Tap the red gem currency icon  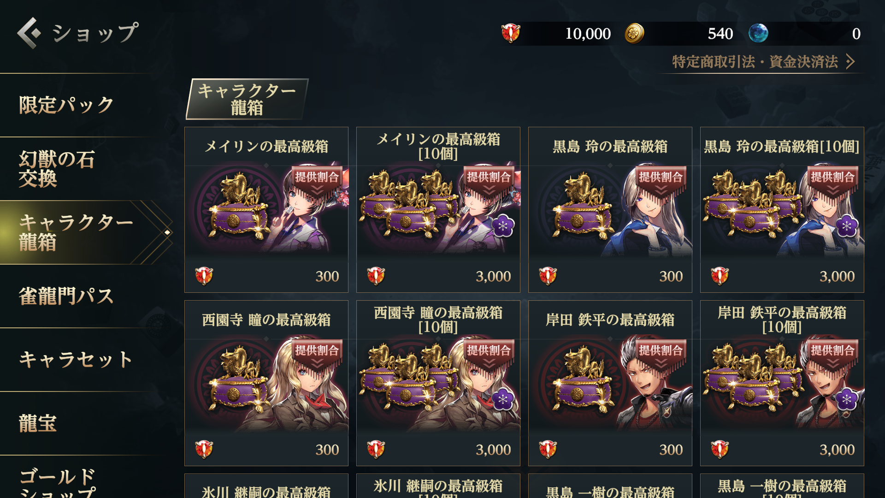pos(511,33)
